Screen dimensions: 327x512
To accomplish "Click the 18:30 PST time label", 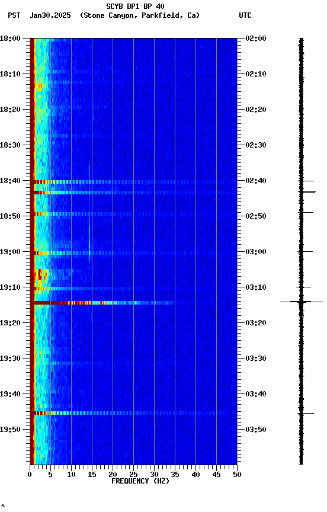I will point(10,145).
